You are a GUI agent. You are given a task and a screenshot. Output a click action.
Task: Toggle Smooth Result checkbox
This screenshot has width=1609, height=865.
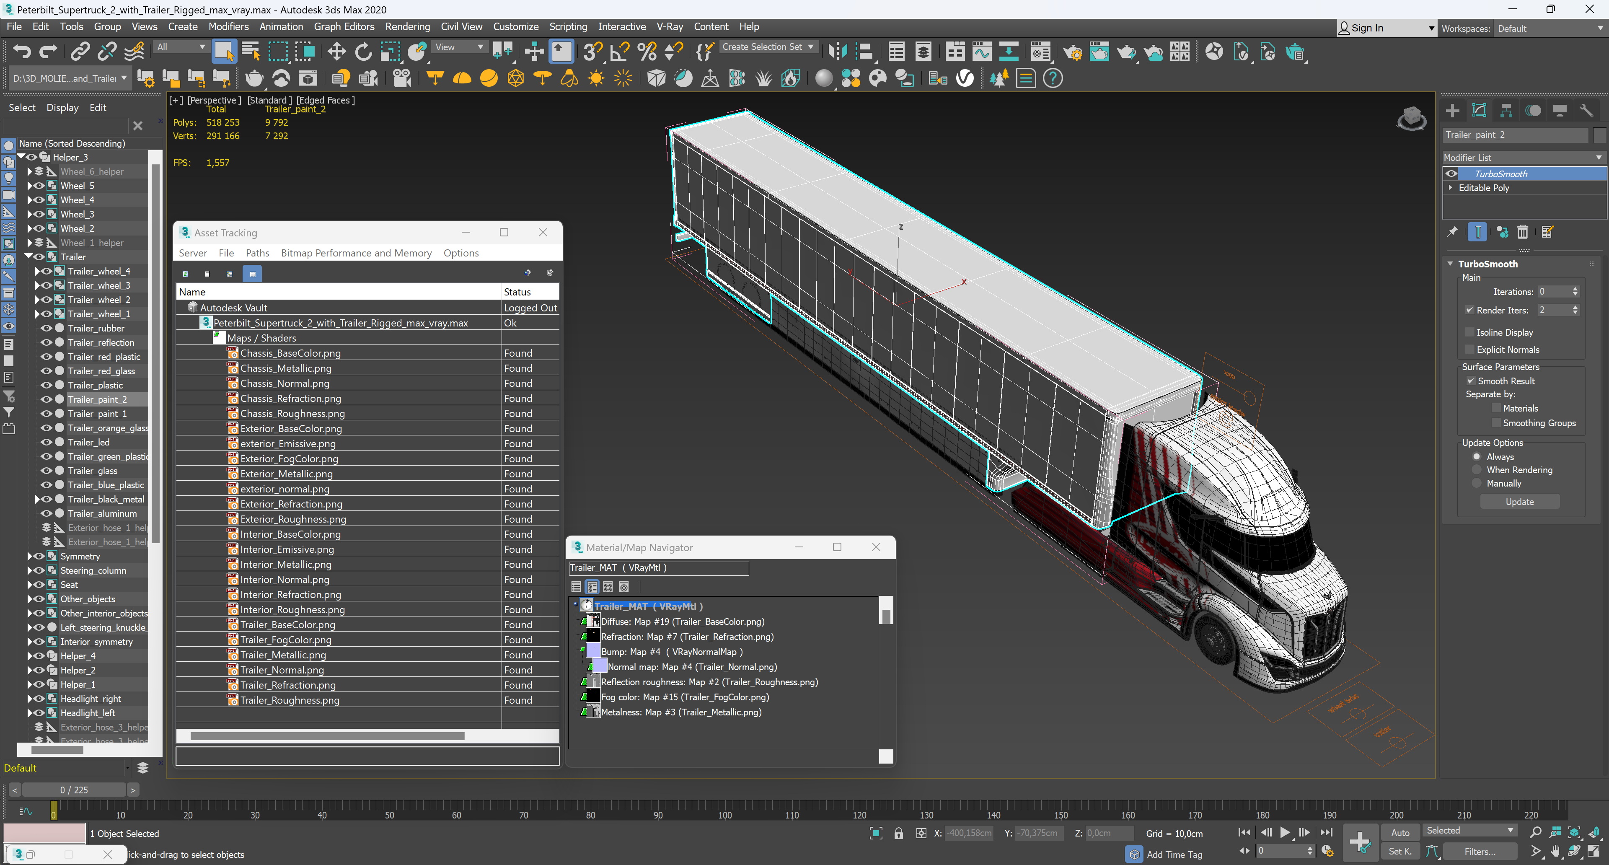(1470, 381)
